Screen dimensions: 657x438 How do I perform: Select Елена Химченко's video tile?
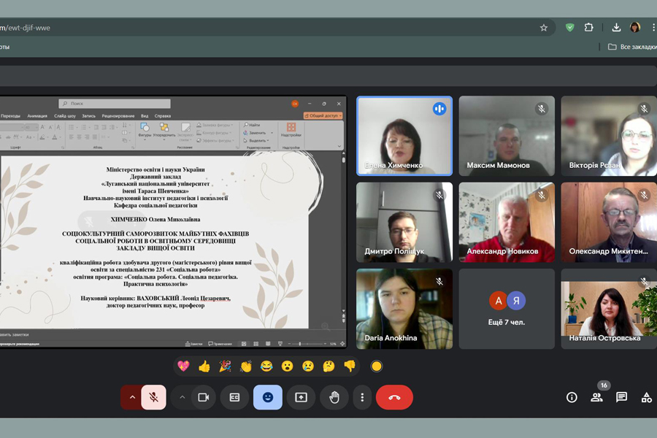(404, 136)
